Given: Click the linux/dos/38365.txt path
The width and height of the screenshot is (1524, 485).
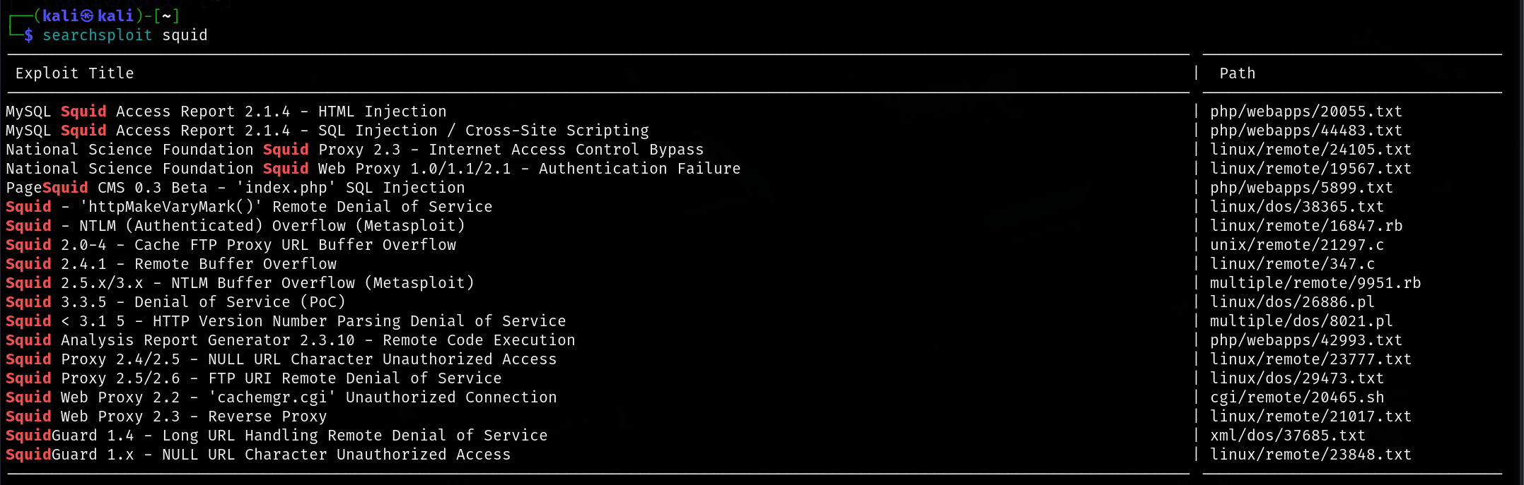Looking at the screenshot, I should (x=1296, y=207).
